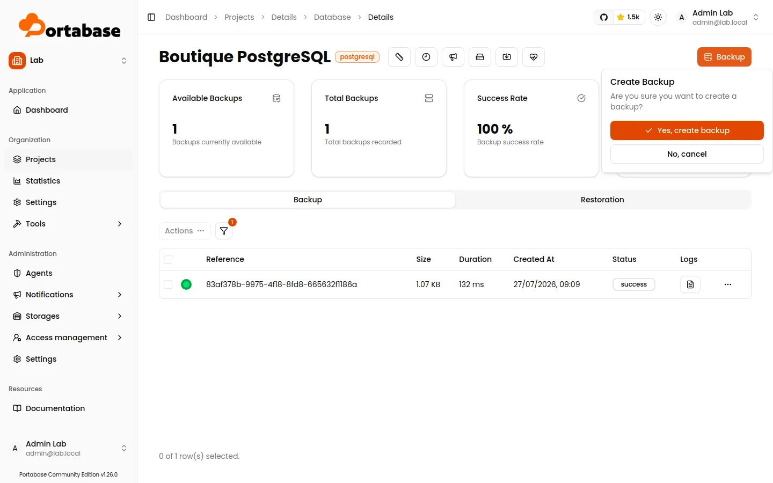The height and width of the screenshot is (483, 773).
Task: Click the Total Backups card icon
Action: 429,98
